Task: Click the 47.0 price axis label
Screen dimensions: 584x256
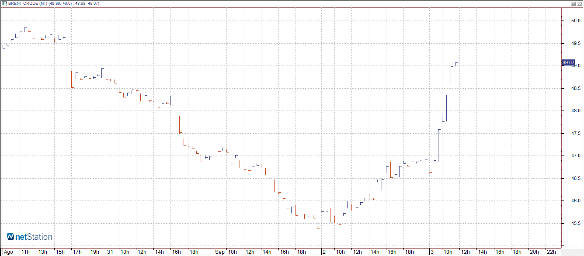Action: pyautogui.click(x=576, y=156)
